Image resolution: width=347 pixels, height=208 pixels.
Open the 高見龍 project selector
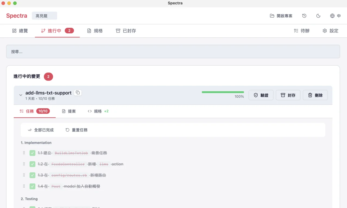click(x=44, y=16)
